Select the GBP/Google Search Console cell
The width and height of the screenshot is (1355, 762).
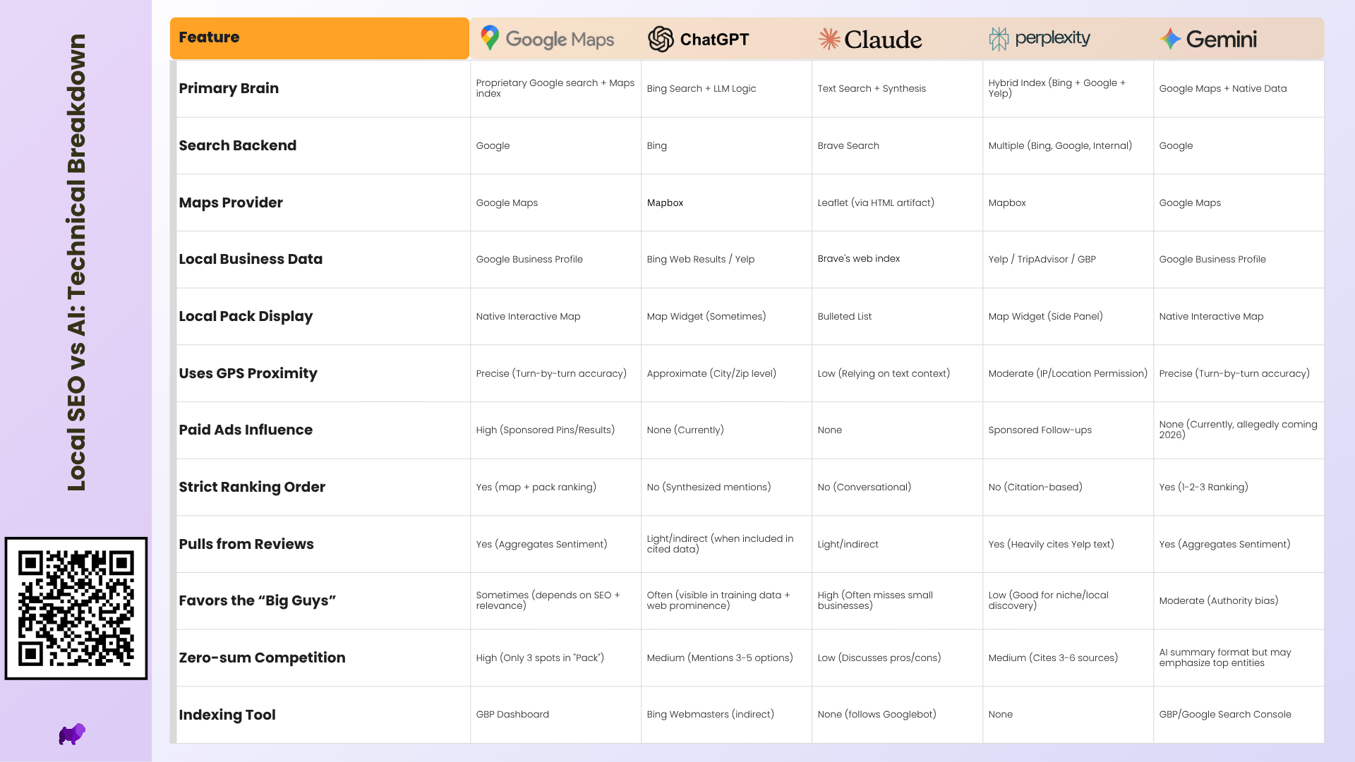coord(1225,714)
